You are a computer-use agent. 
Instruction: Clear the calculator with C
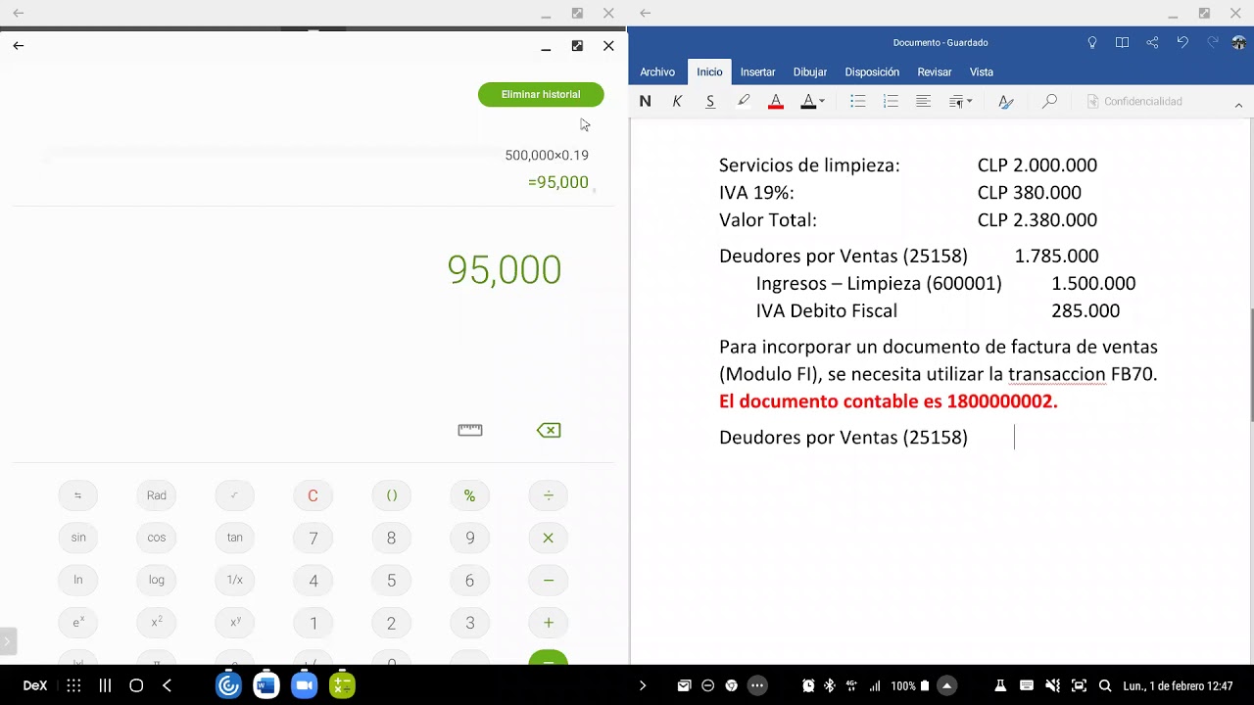coord(313,495)
